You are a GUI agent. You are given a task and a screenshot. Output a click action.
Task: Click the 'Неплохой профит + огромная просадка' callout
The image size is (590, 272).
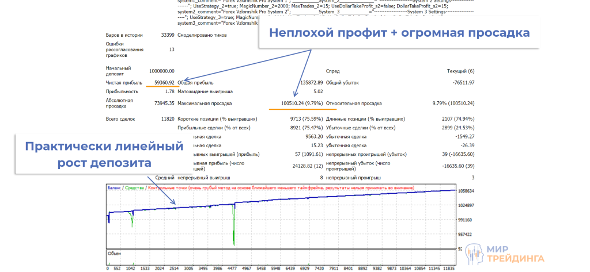(399, 33)
